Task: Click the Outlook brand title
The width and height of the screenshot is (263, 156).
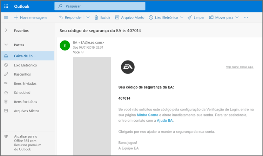Action: 22,6
